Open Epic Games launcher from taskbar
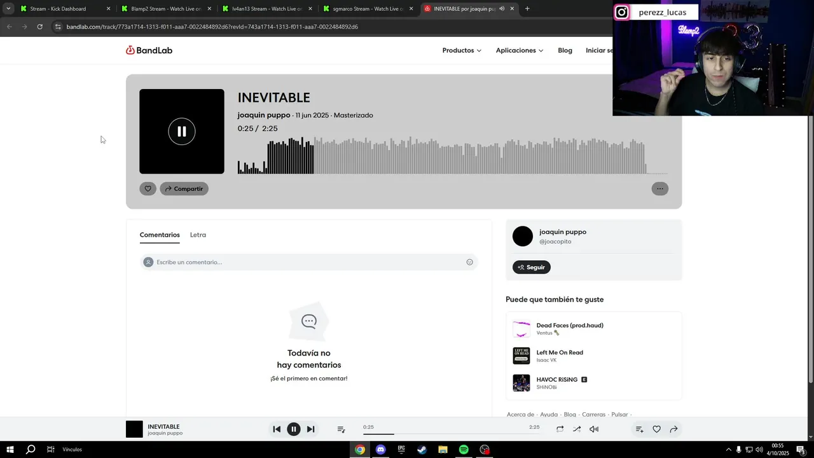 point(401,450)
